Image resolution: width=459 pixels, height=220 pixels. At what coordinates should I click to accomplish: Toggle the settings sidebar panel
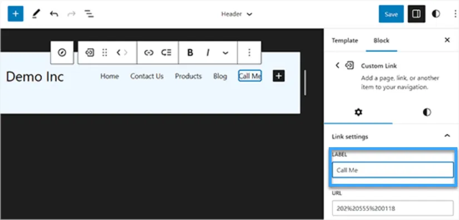[x=416, y=14]
